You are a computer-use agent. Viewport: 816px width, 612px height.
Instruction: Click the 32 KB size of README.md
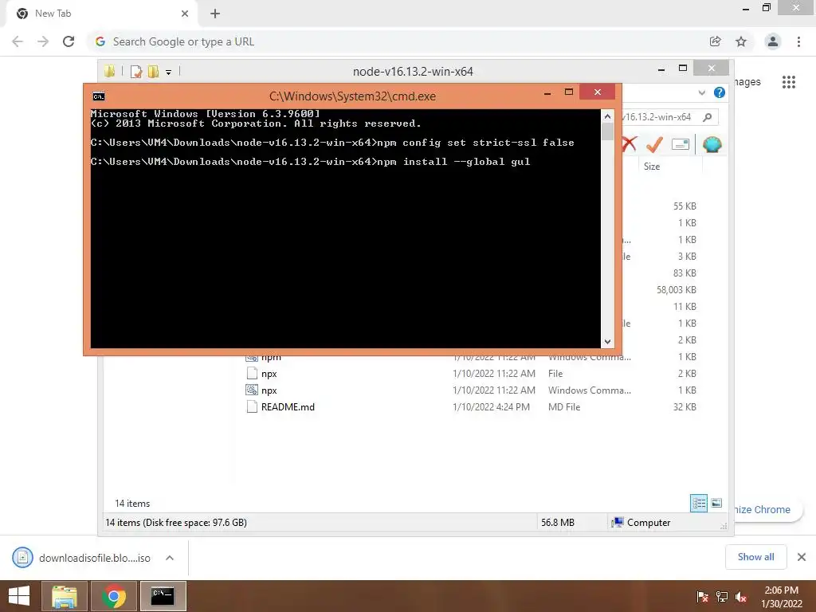point(685,407)
